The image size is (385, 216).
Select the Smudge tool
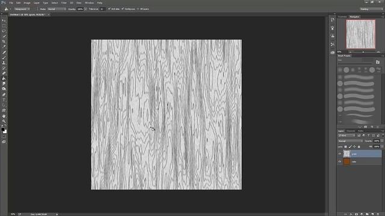[4, 84]
